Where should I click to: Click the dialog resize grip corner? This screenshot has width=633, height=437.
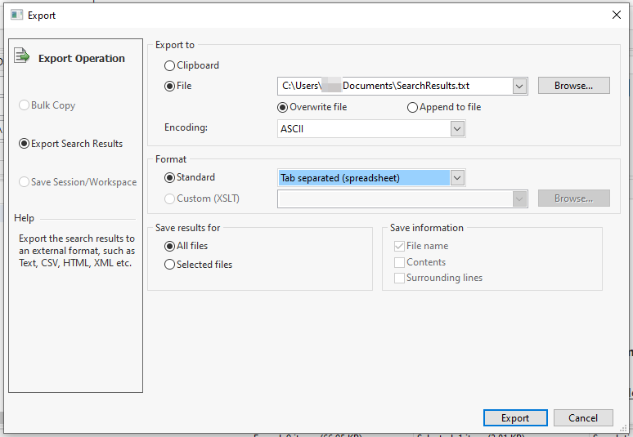coord(624,428)
